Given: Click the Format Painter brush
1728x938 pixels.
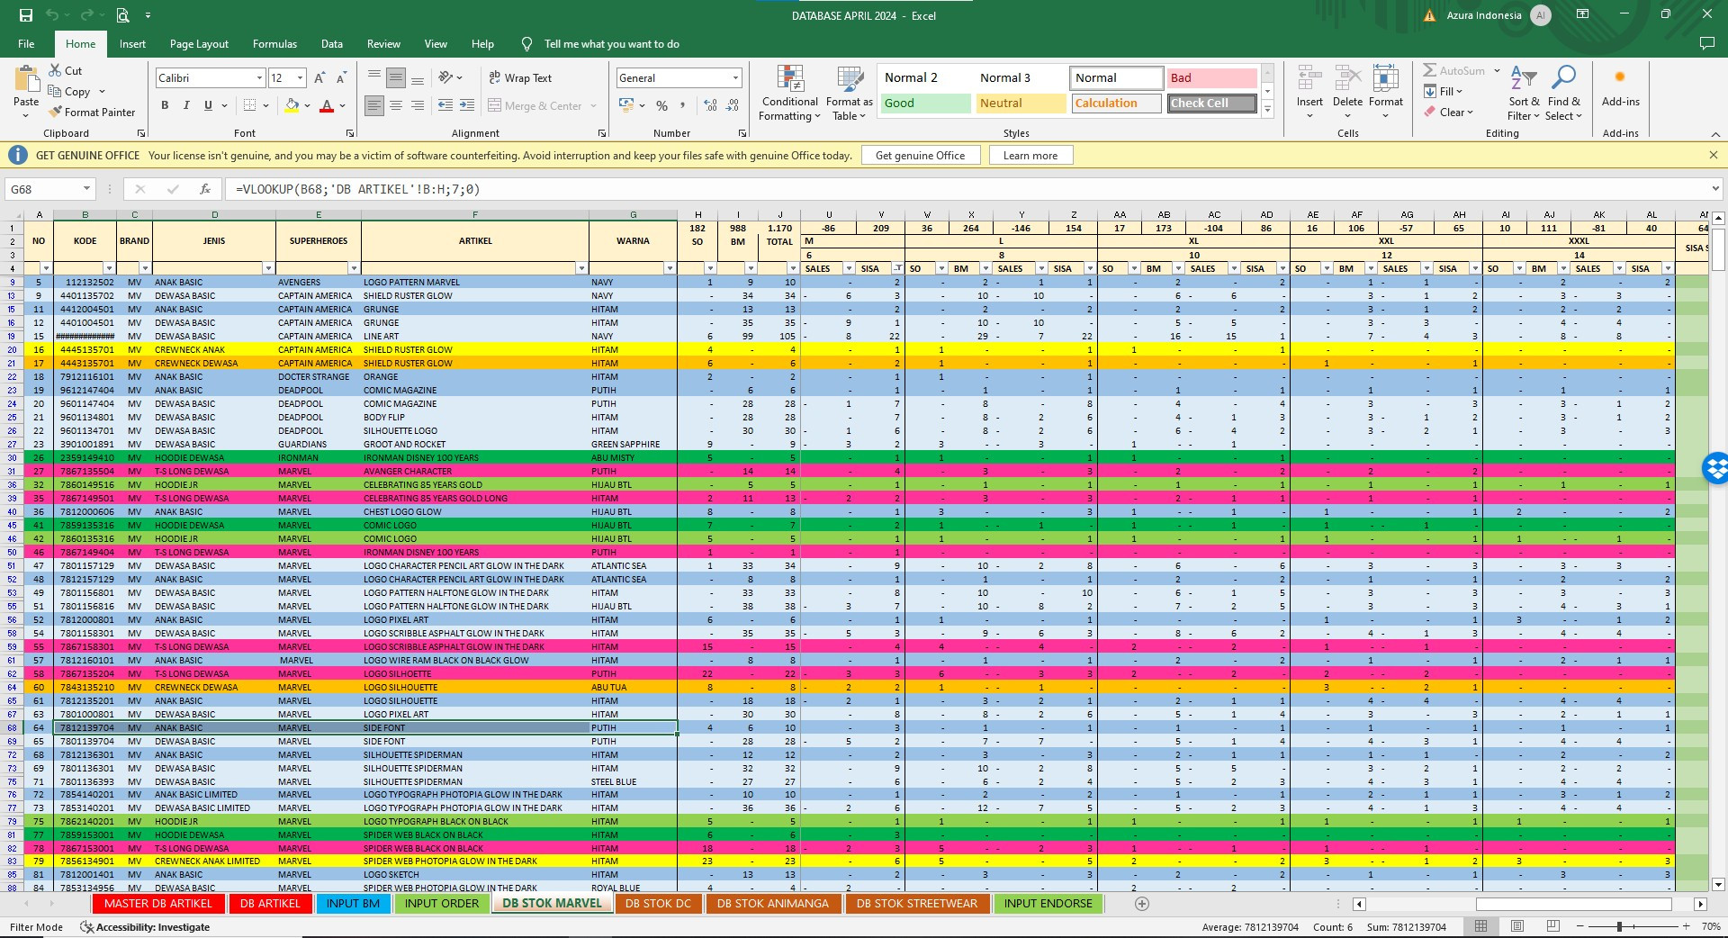Looking at the screenshot, I should point(56,113).
